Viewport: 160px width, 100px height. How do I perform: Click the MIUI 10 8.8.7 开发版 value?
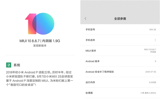(x=150, y=51)
